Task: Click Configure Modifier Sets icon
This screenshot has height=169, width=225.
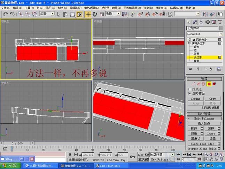Action: (x=219, y=69)
